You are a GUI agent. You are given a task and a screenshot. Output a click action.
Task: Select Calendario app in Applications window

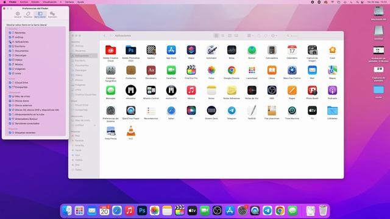(292, 50)
